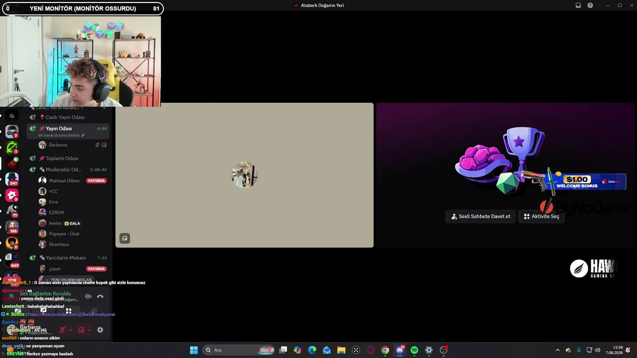Open Copilot from the taskbar
Viewport: 637px width, 358px height.
pos(298,350)
